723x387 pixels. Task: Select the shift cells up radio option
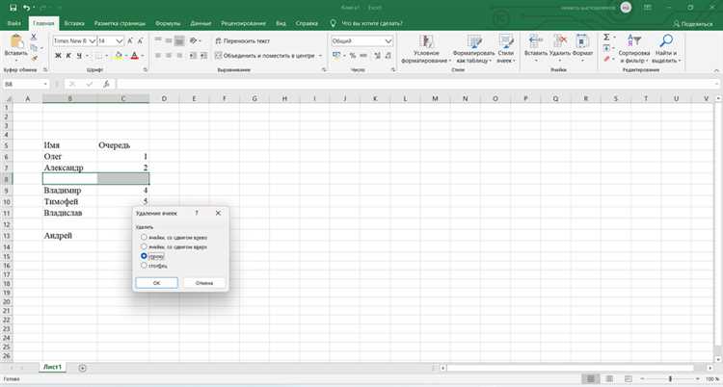(144, 246)
